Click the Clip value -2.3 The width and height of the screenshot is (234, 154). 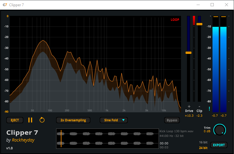click(x=199, y=115)
